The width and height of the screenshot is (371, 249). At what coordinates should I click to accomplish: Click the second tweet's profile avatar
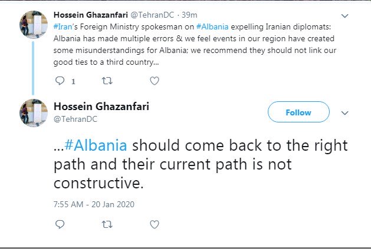[x=33, y=112]
